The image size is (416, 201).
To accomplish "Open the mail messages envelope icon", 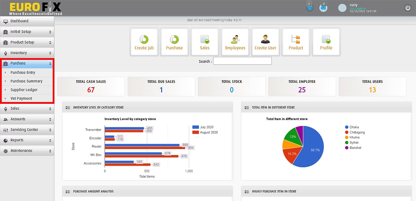I will pyautogui.click(x=323, y=8).
